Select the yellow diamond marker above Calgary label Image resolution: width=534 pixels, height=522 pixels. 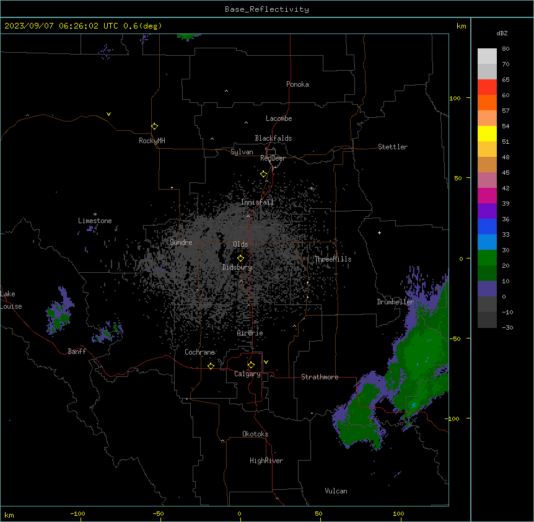(251, 365)
